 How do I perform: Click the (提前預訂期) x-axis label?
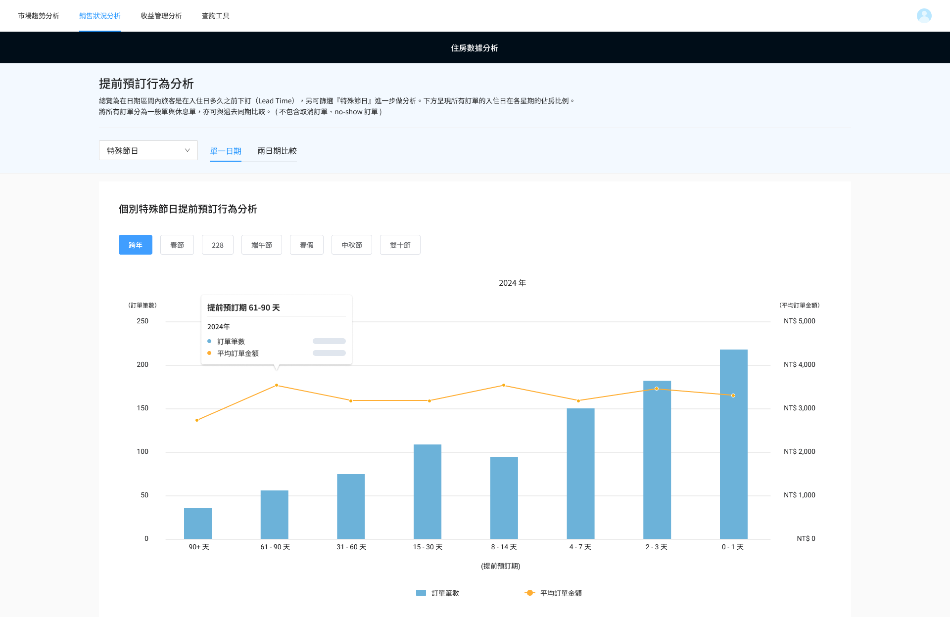[501, 566]
